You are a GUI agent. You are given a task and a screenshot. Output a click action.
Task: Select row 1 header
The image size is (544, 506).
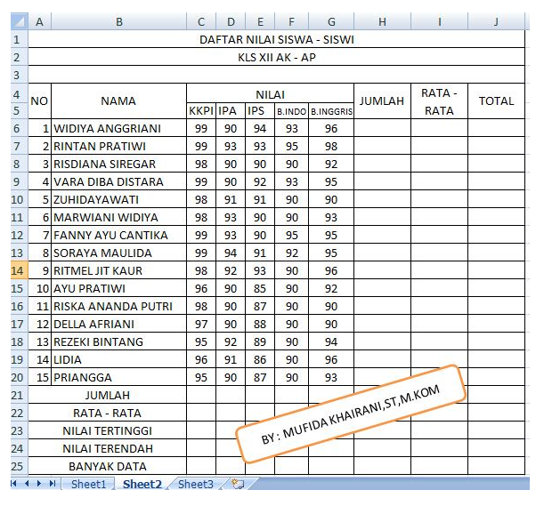(x=19, y=39)
